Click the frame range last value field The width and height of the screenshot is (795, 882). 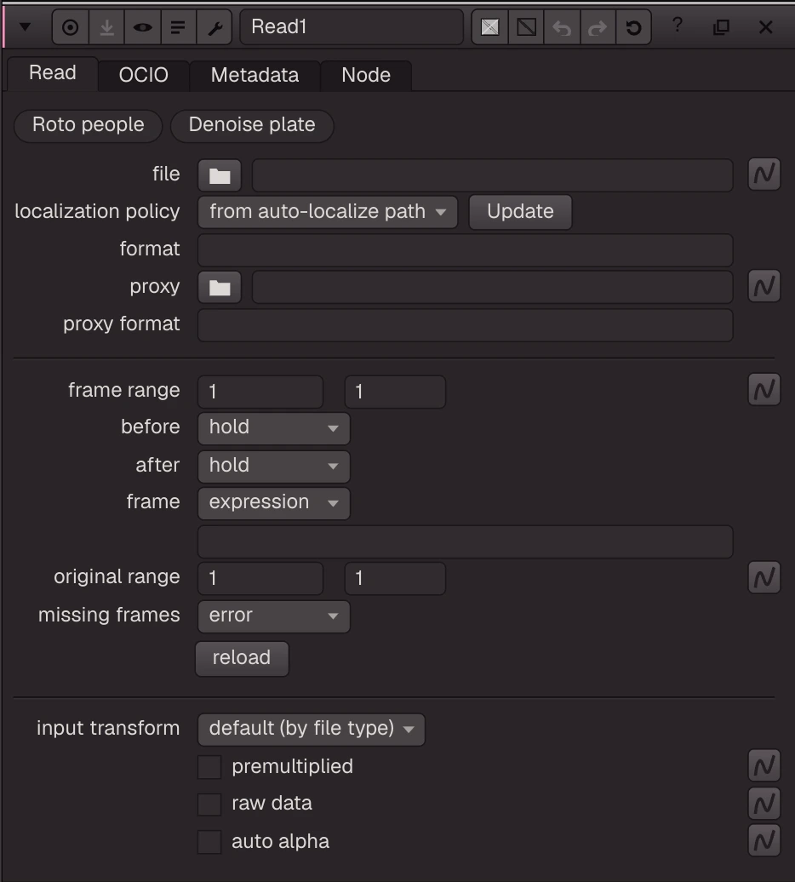pos(395,392)
